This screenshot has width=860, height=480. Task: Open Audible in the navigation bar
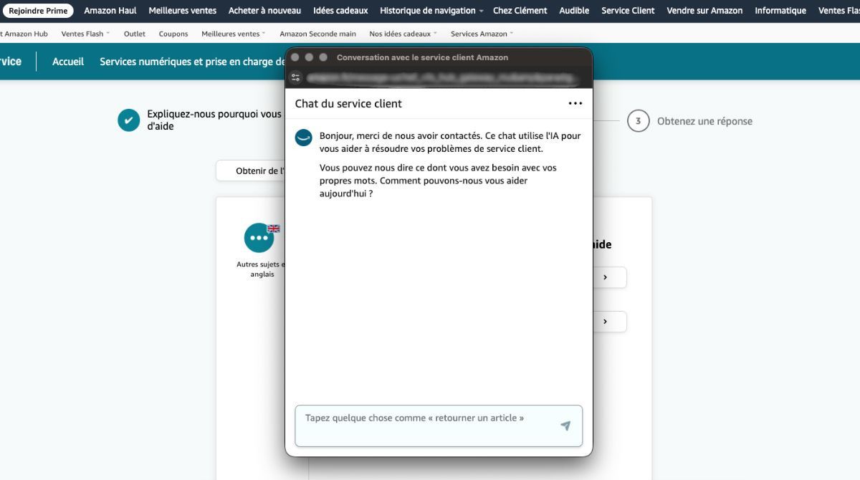pyautogui.click(x=574, y=11)
